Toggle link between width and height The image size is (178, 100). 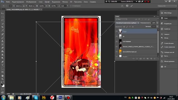click(46, 6)
